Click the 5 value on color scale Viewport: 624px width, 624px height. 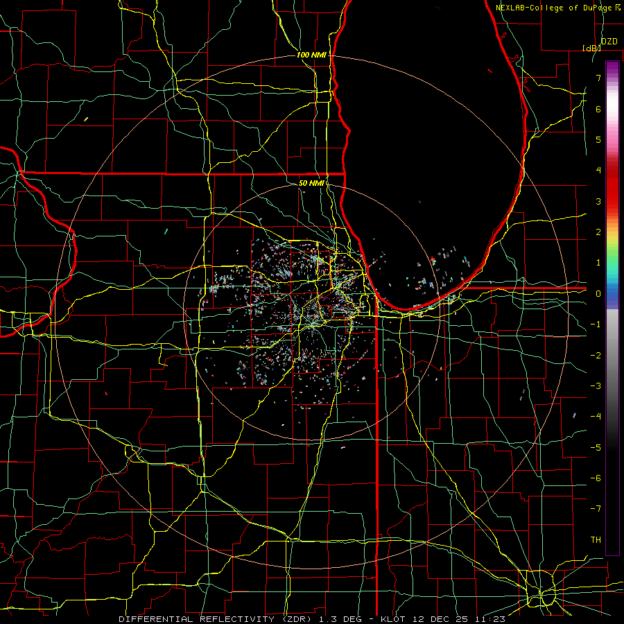click(598, 139)
